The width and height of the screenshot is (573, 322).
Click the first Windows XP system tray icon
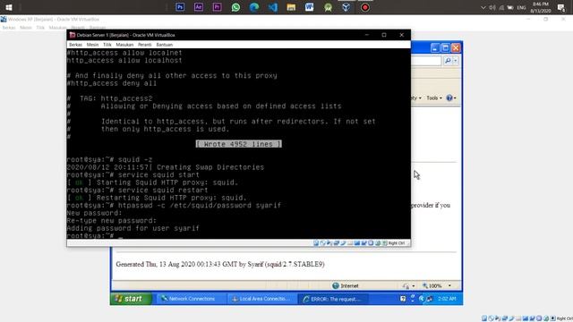pos(403,299)
